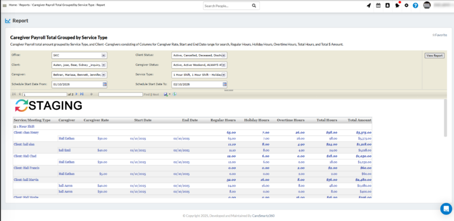The height and width of the screenshot is (221, 454).
Task: Open the Service Type dropdown
Action: pos(224,74)
